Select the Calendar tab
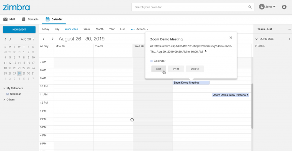The image size is (292, 151). click(54, 19)
